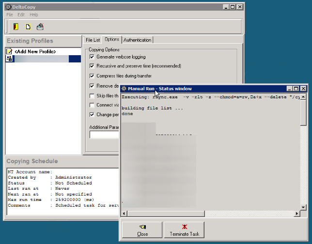Click the Additional Parameters input field
The width and height of the screenshot is (312, 244).
(x=104, y=135)
